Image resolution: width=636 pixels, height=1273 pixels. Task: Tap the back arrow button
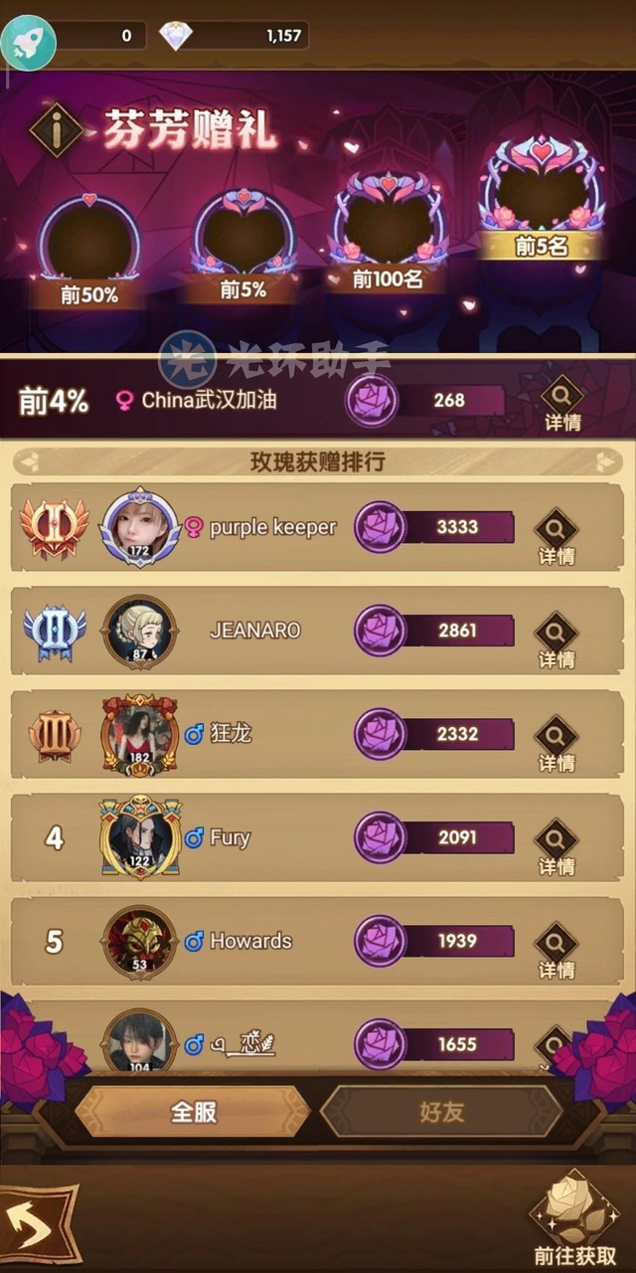[x=36, y=1224]
